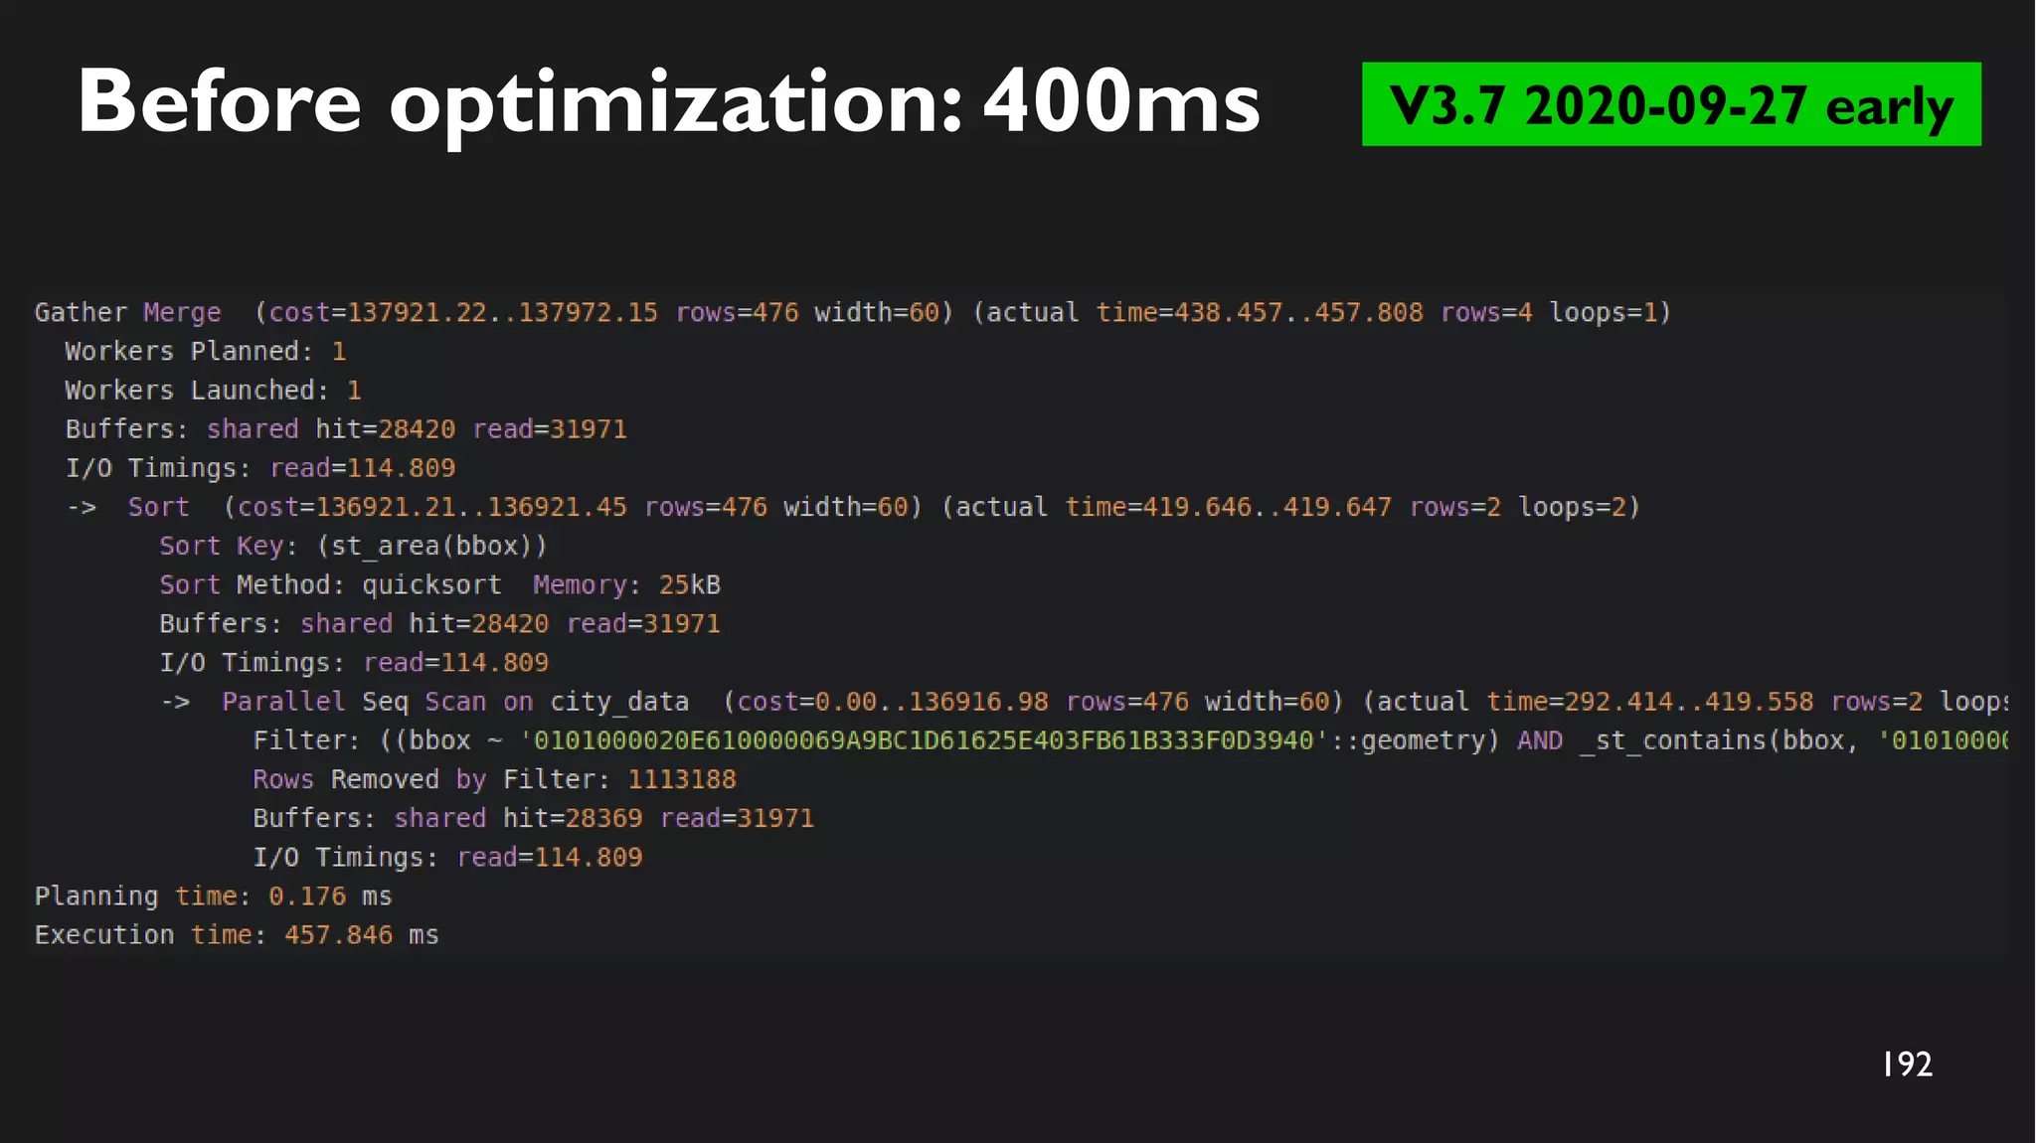
Task: Click Seq Scan actual time=292.414..419.558
Action: pos(1650,702)
